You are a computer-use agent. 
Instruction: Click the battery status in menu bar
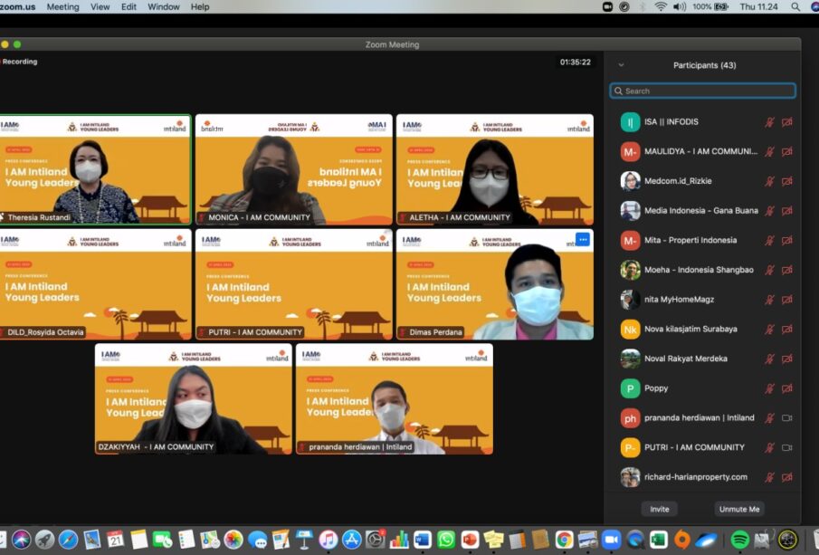coord(710,7)
